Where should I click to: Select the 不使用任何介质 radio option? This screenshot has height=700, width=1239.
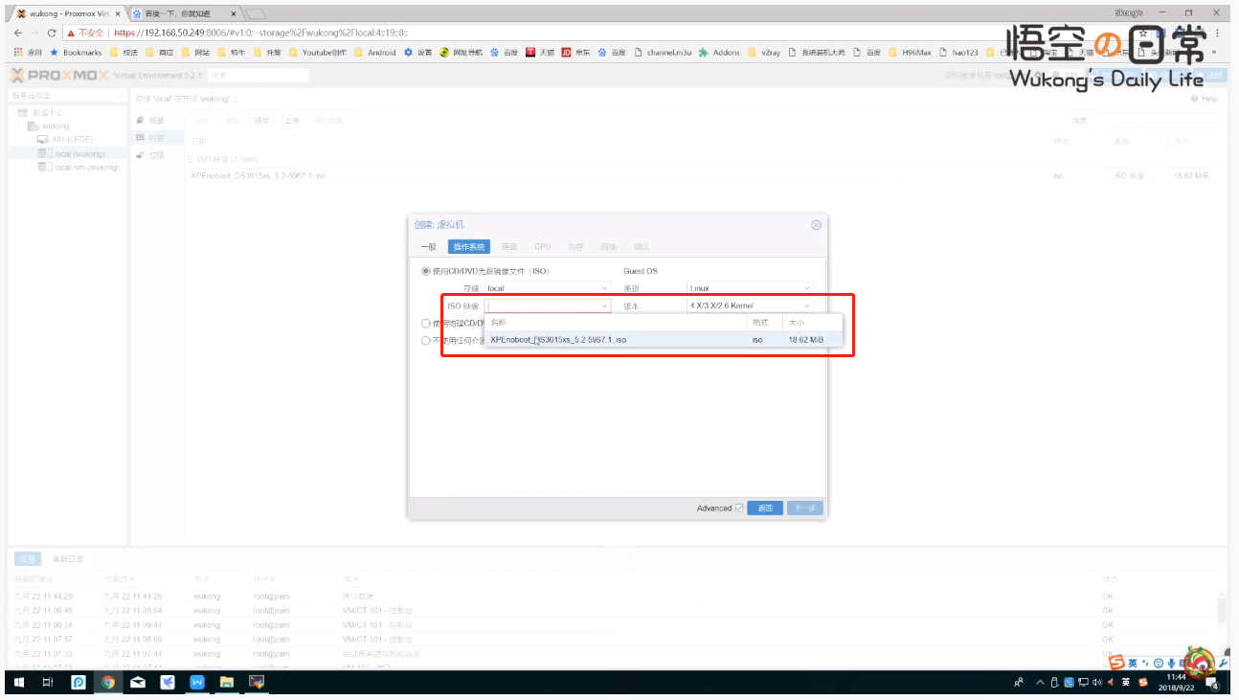tap(426, 340)
